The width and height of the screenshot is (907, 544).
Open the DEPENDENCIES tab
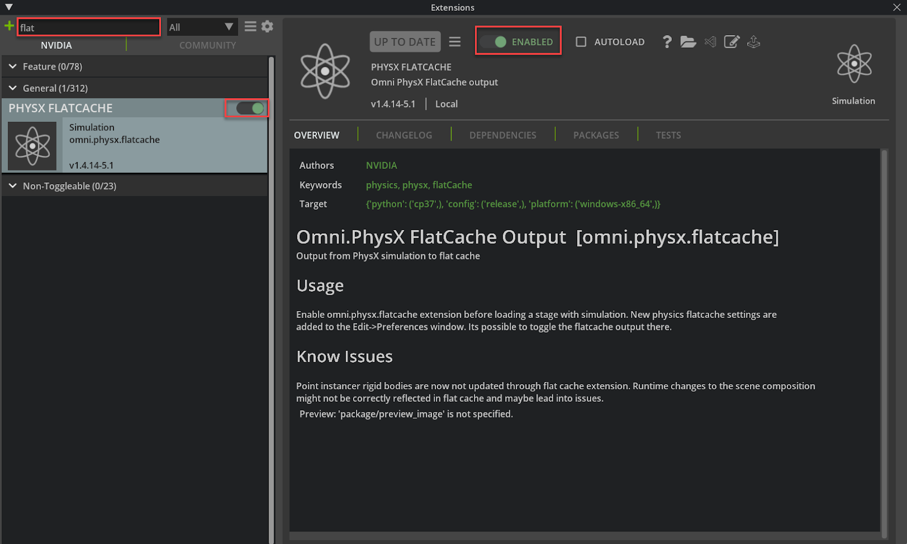pos(503,135)
